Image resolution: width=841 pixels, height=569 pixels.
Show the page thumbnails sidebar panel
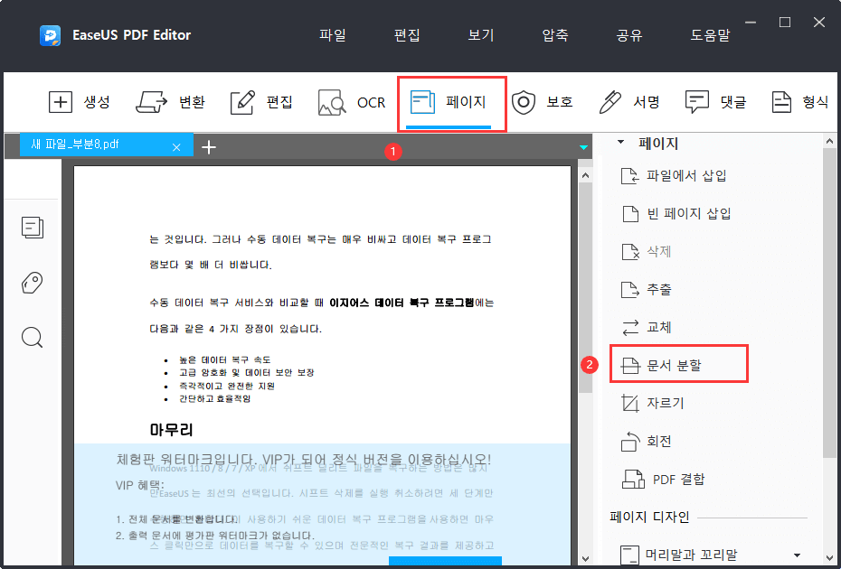(x=33, y=228)
